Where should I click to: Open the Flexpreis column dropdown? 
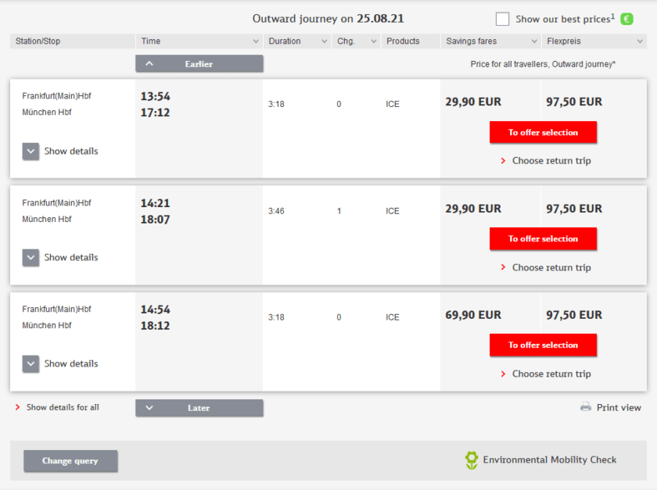[x=640, y=41]
